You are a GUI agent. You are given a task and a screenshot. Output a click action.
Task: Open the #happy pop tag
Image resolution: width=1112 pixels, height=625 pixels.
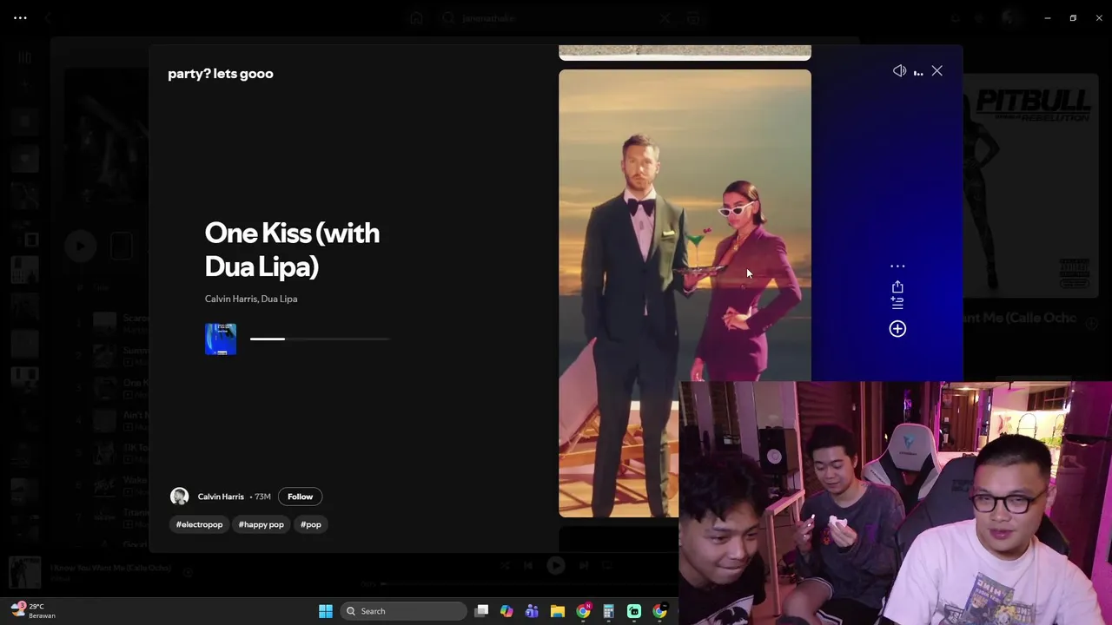[x=261, y=524]
